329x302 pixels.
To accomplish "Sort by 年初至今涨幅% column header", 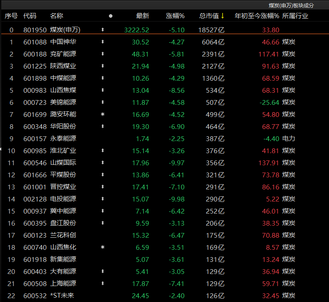I will (256, 16).
